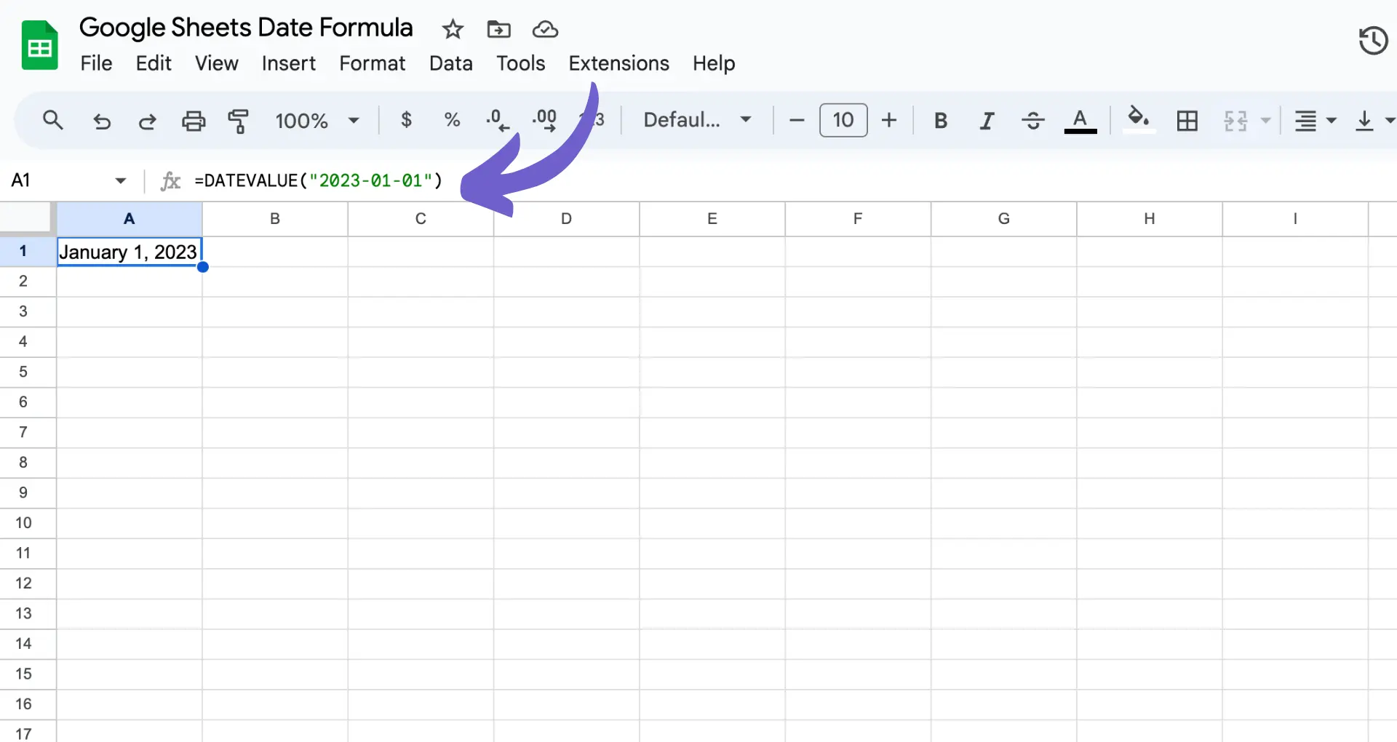Toggle italic formatting
Viewport: 1397px width, 742px height.
pyautogui.click(x=987, y=121)
